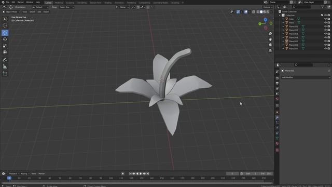Jump to the timeline start frame
This screenshot has height=187, width=332.
(x=130, y=173)
